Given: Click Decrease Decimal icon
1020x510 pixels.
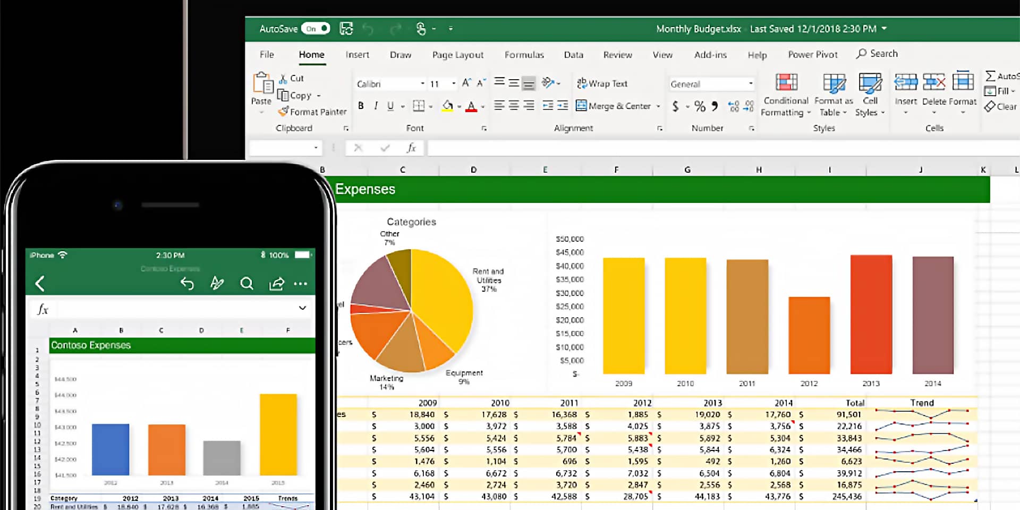Looking at the screenshot, I should (x=749, y=106).
